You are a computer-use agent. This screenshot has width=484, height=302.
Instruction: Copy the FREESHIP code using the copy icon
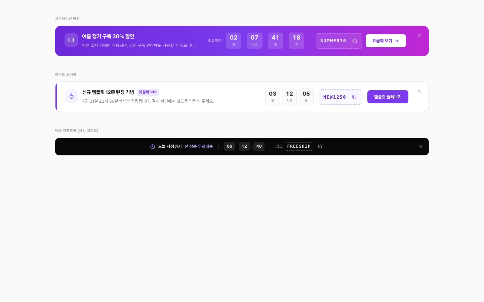(x=320, y=147)
